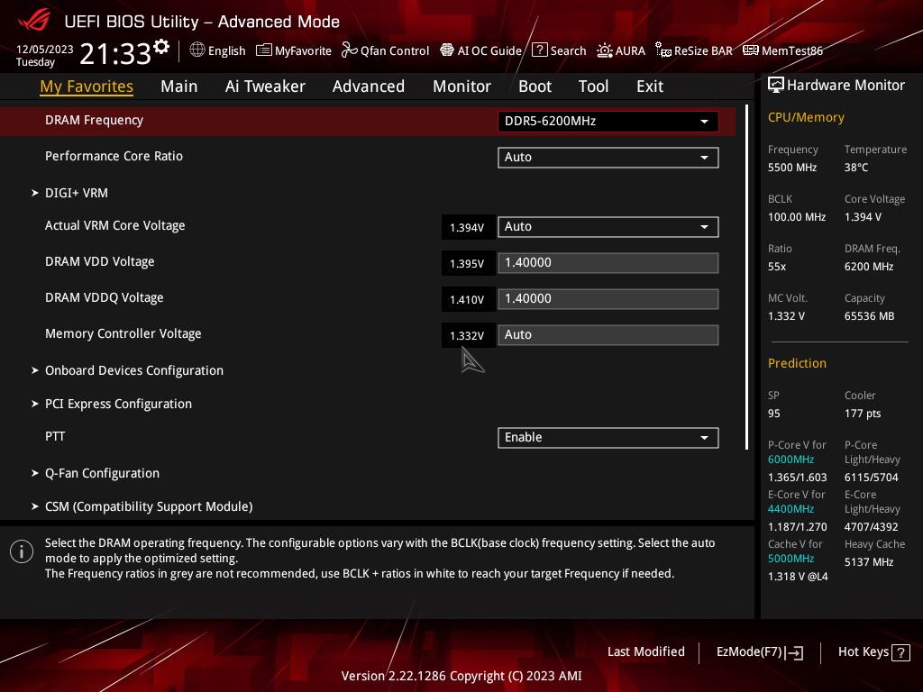Expand Q-Fan Configuration submenu

point(102,473)
